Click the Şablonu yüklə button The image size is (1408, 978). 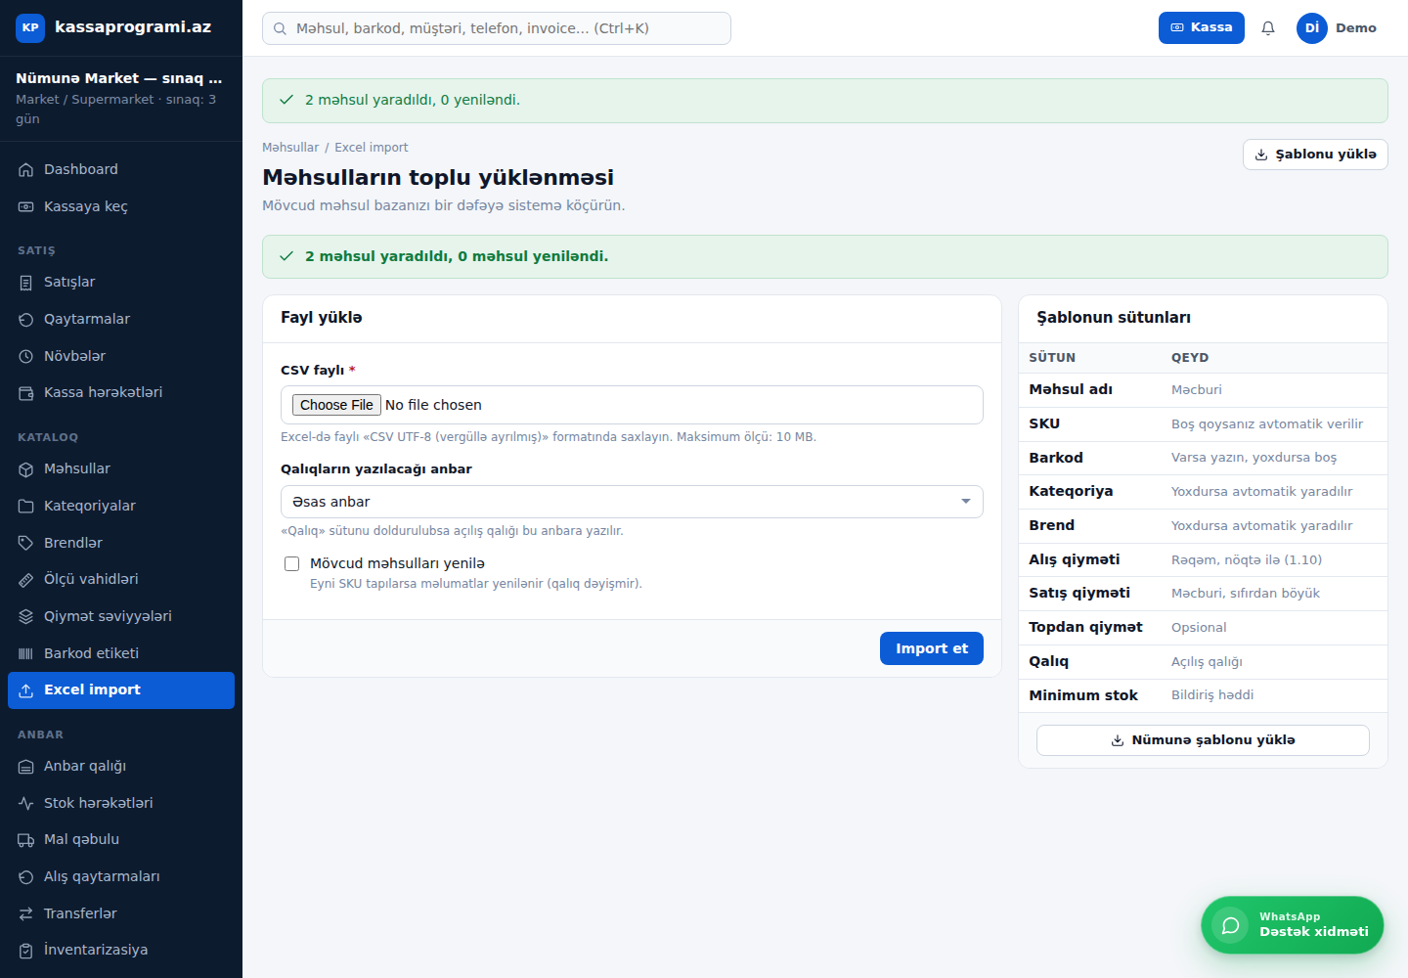[x=1315, y=155]
